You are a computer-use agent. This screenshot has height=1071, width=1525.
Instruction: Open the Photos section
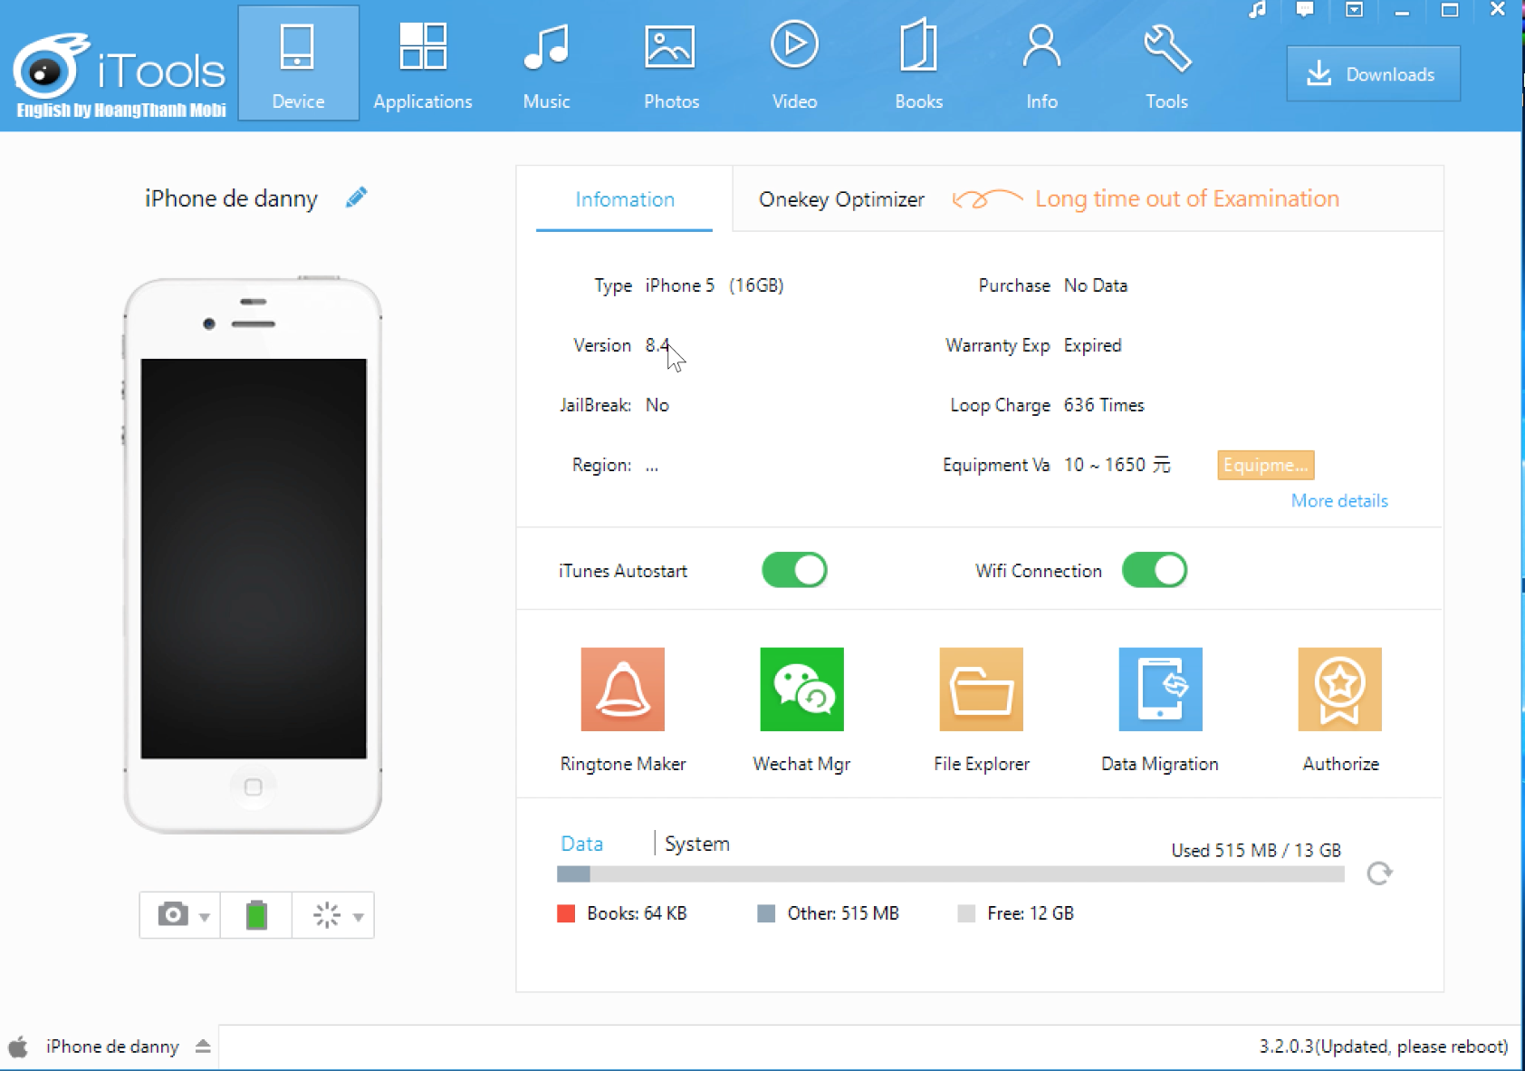671,65
